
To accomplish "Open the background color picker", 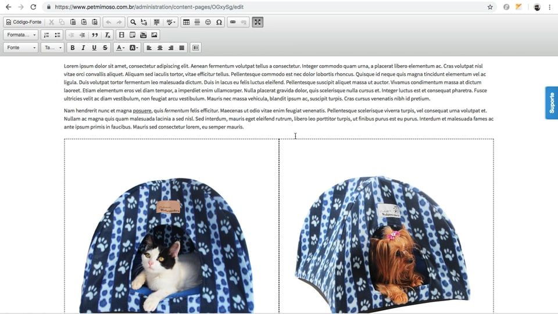I will pyautogui.click(x=134, y=48).
